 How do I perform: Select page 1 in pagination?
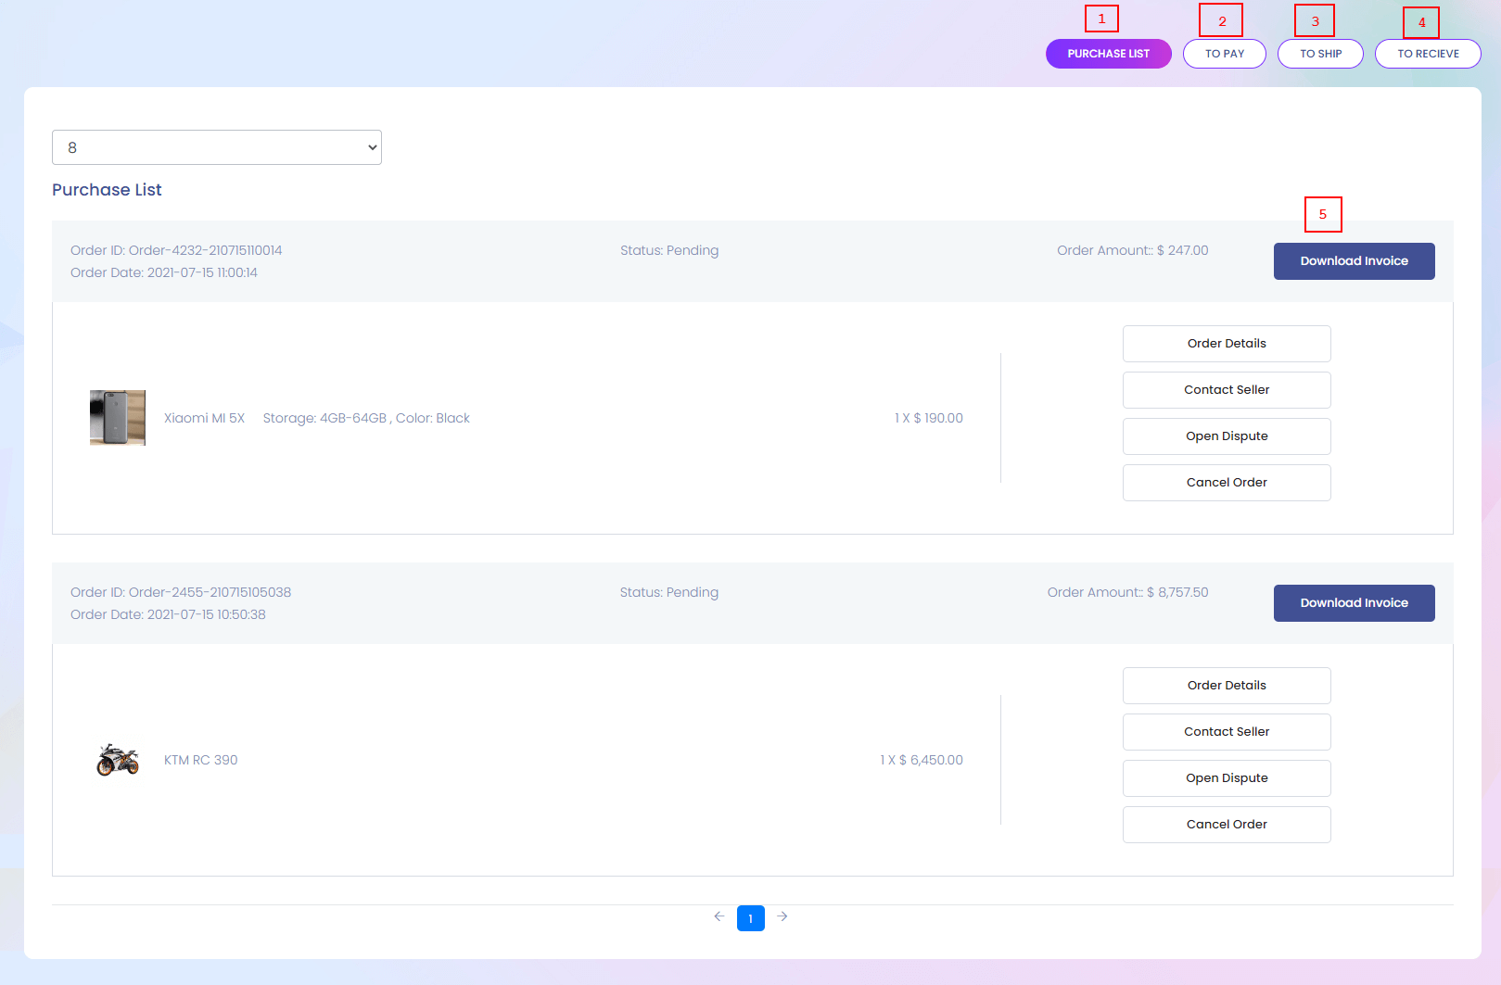[x=750, y=918]
